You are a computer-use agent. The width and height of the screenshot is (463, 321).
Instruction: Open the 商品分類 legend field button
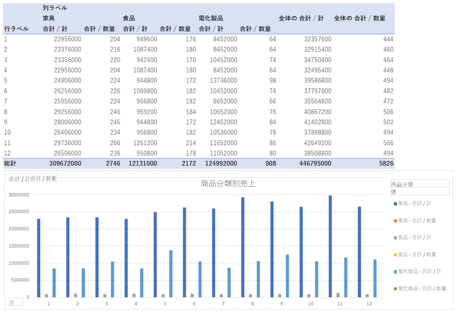[x=420, y=184]
